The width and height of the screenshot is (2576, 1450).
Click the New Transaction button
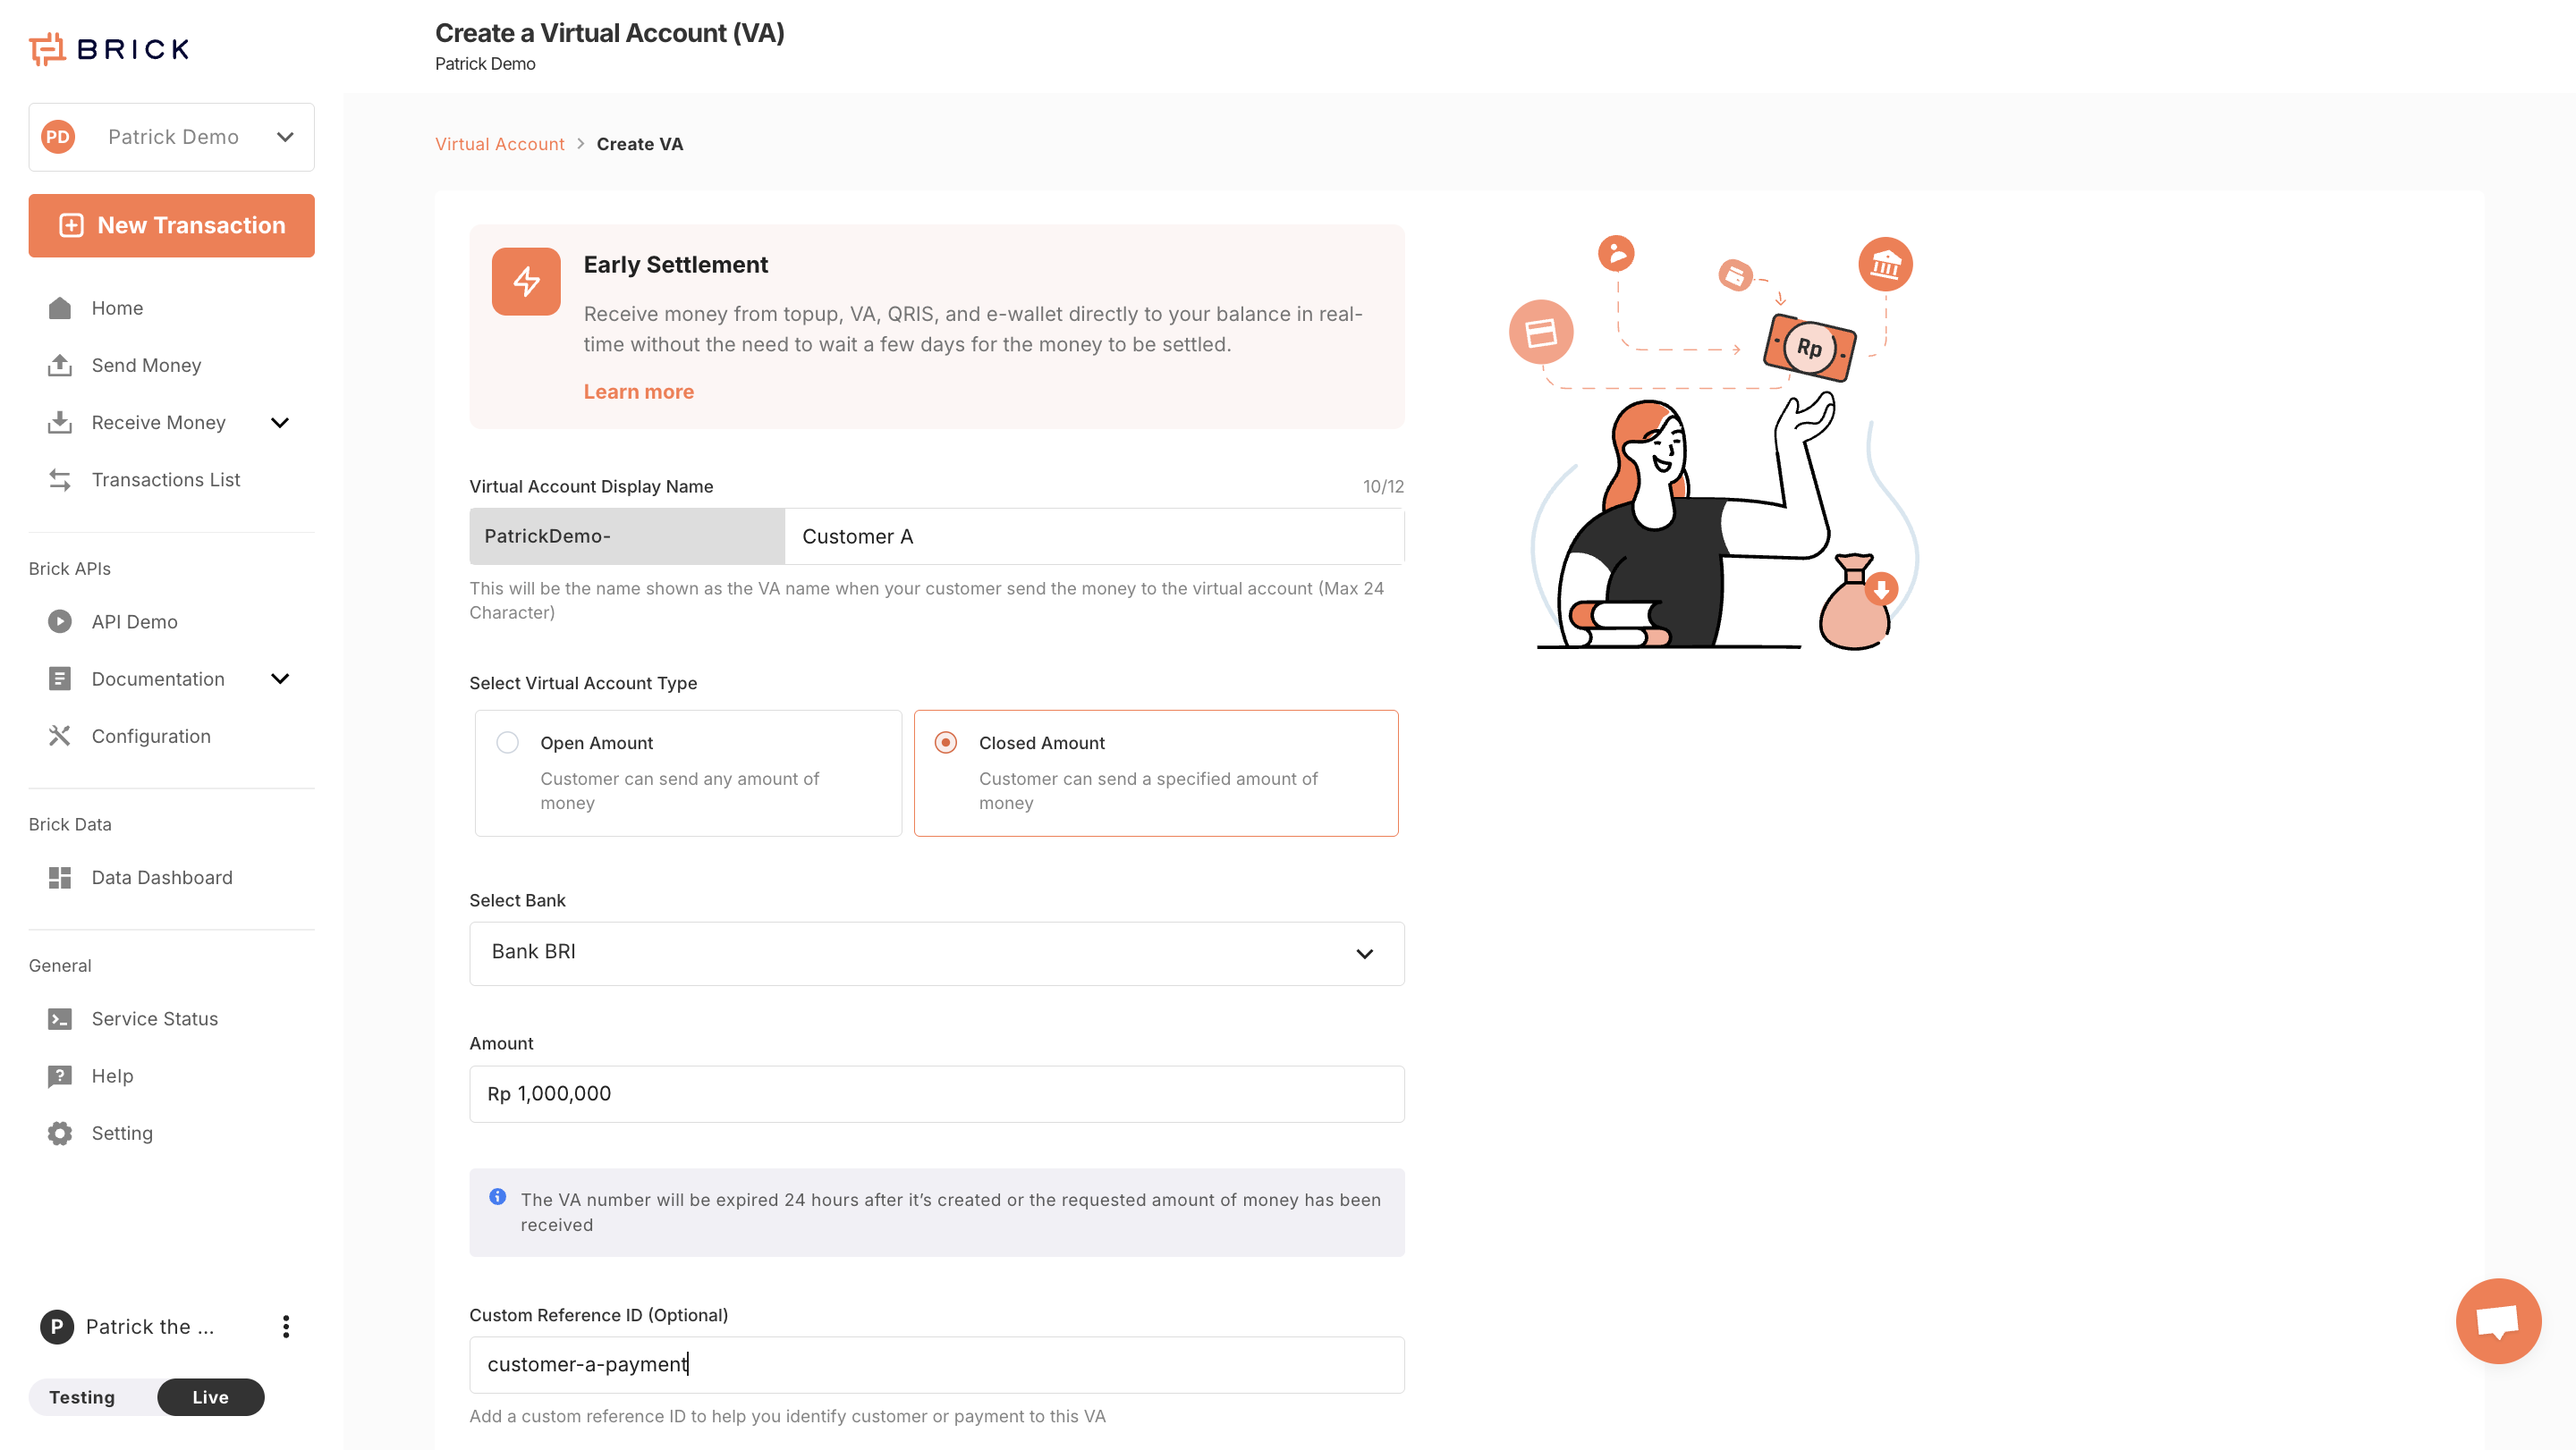click(x=172, y=226)
